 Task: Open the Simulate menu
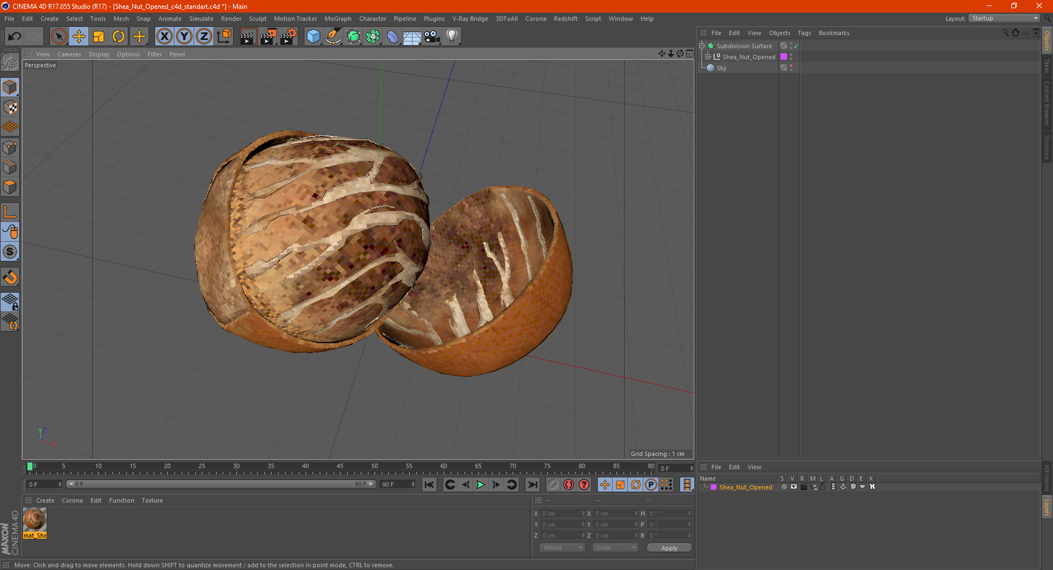coord(201,19)
